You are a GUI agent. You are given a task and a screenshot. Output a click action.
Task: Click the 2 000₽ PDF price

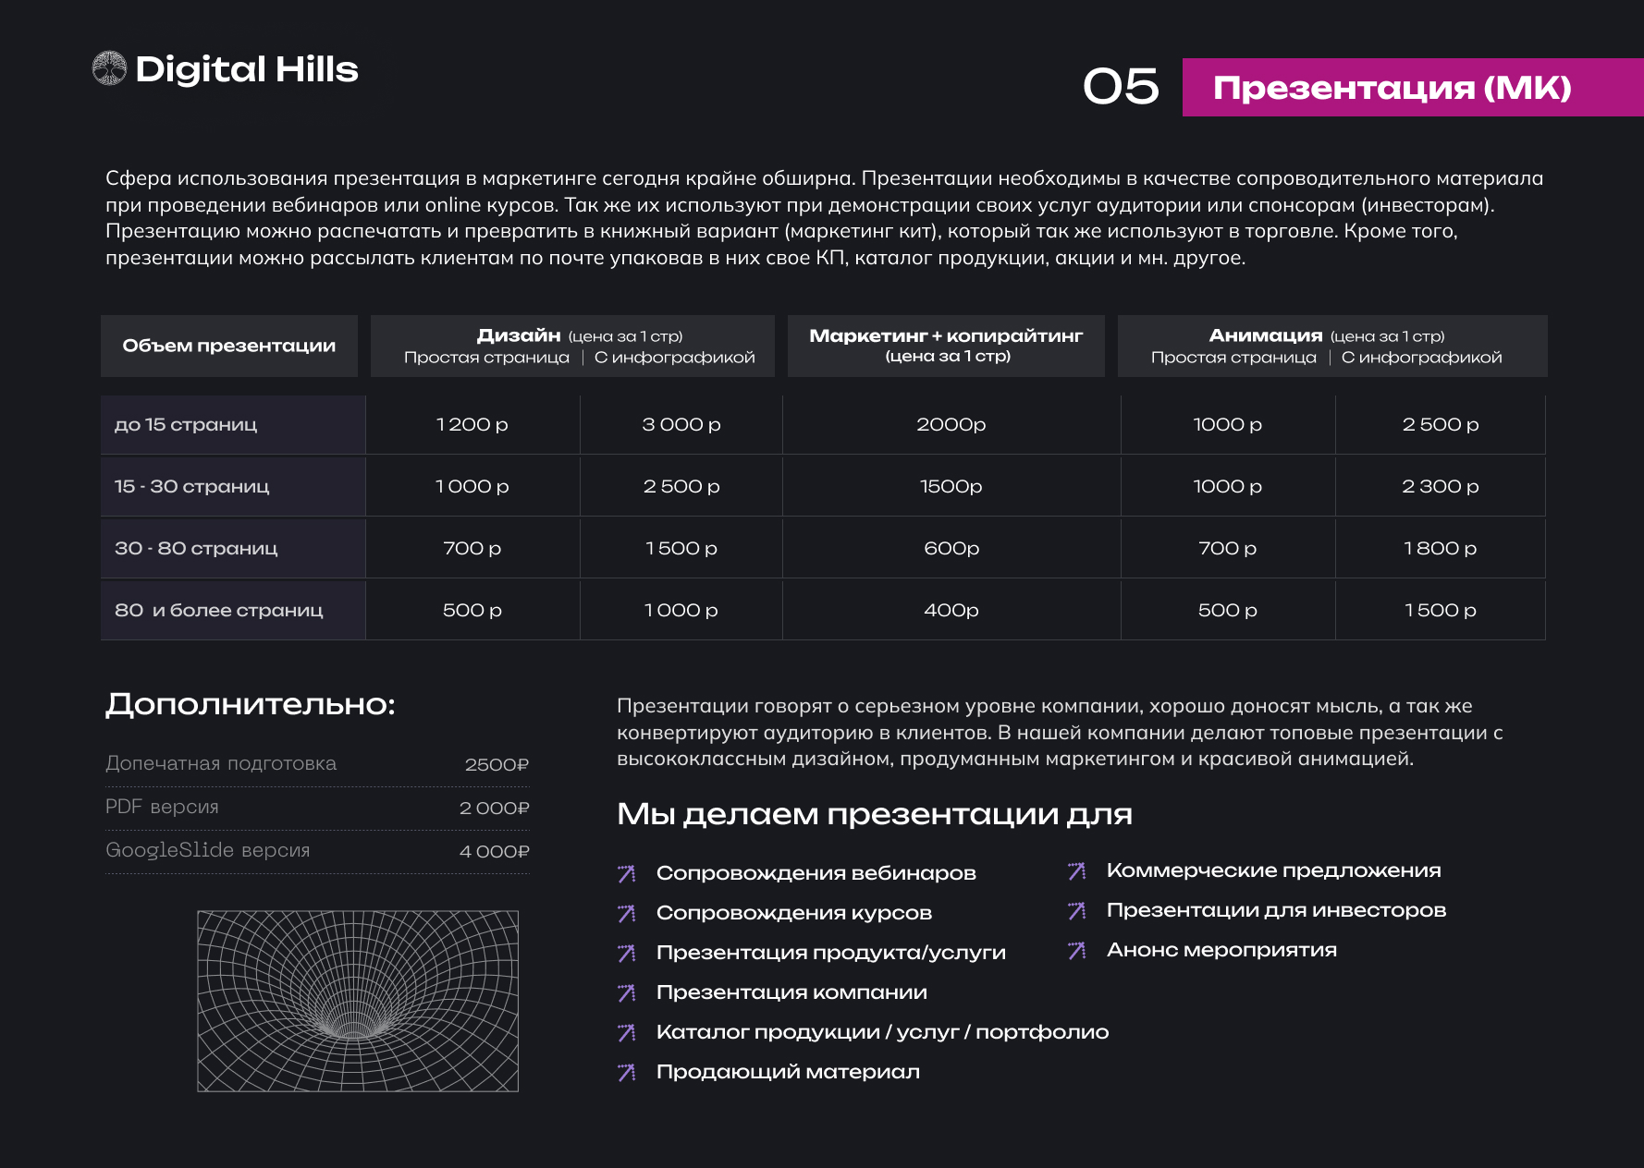coord(495,808)
